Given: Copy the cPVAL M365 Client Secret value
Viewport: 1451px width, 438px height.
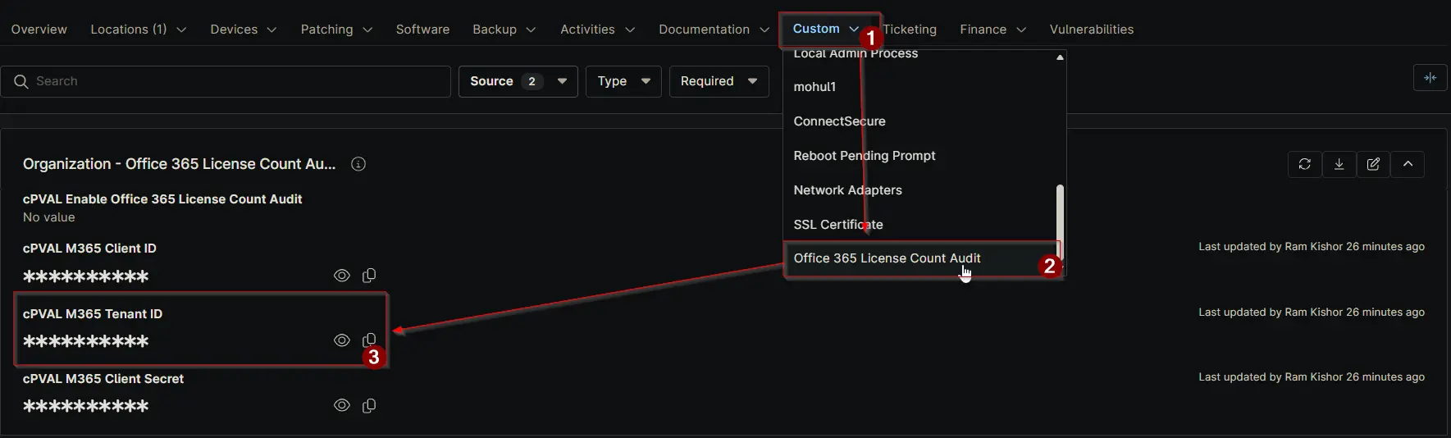Looking at the screenshot, I should coord(369,405).
